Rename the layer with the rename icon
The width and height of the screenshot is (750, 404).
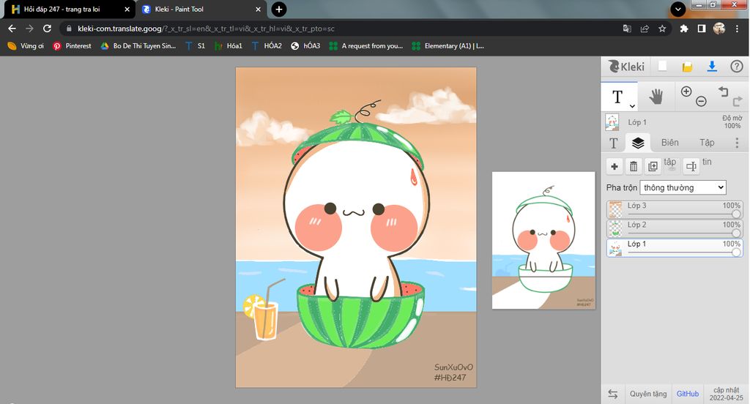(691, 166)
